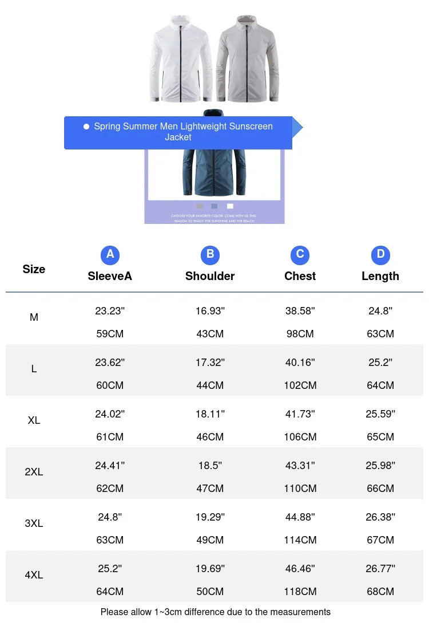Click the Size column header
429x630 pixels.
34,269
